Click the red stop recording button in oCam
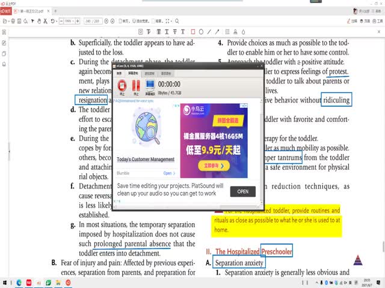 [x=122, y=87]
